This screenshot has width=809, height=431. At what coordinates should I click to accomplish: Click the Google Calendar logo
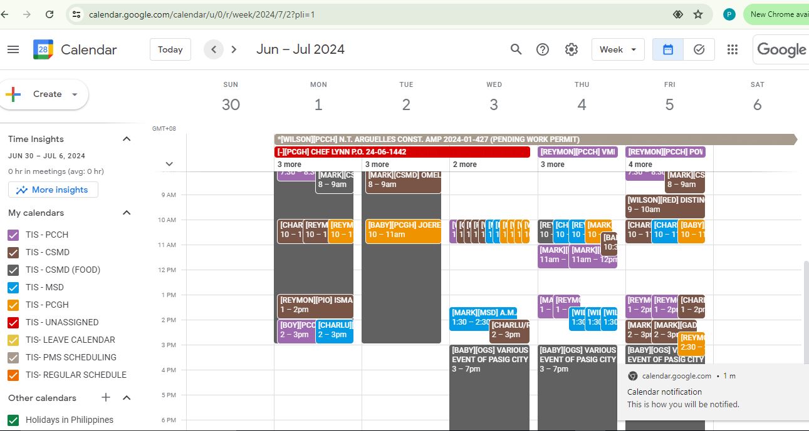point(43,49)
